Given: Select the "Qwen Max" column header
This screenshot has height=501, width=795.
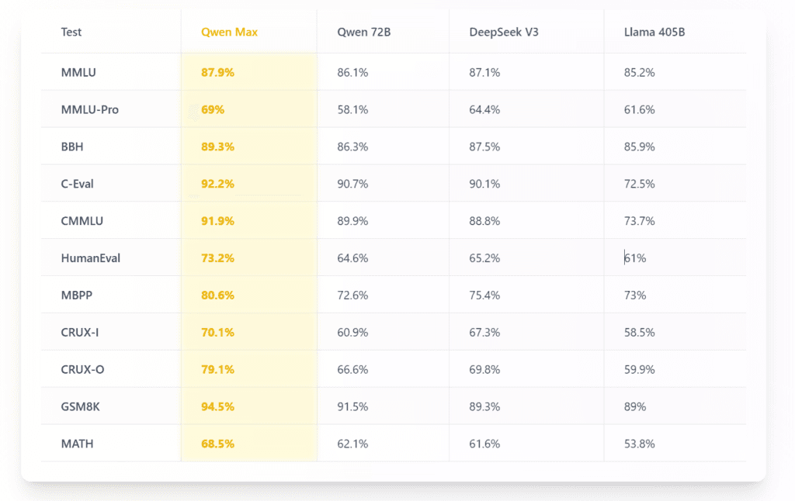Looking at the screenshot, I should (229, 32).
